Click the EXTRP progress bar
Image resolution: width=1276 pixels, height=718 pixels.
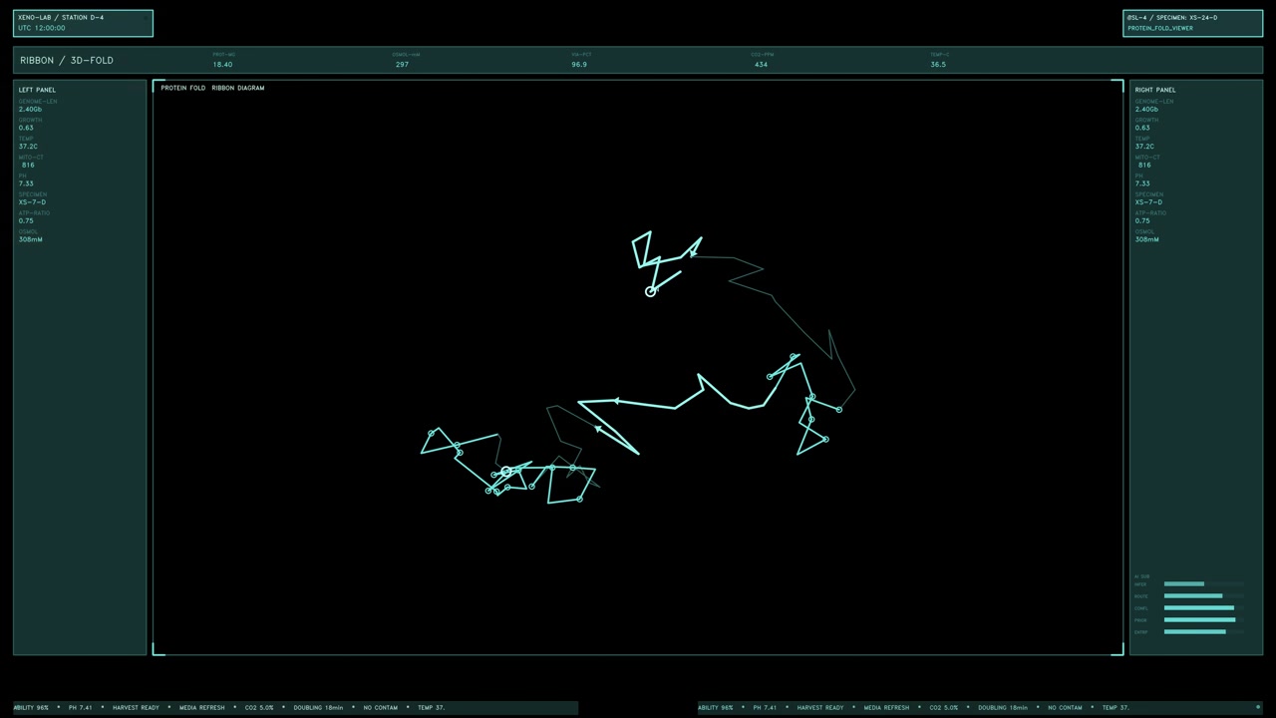tap(1204, 632)
